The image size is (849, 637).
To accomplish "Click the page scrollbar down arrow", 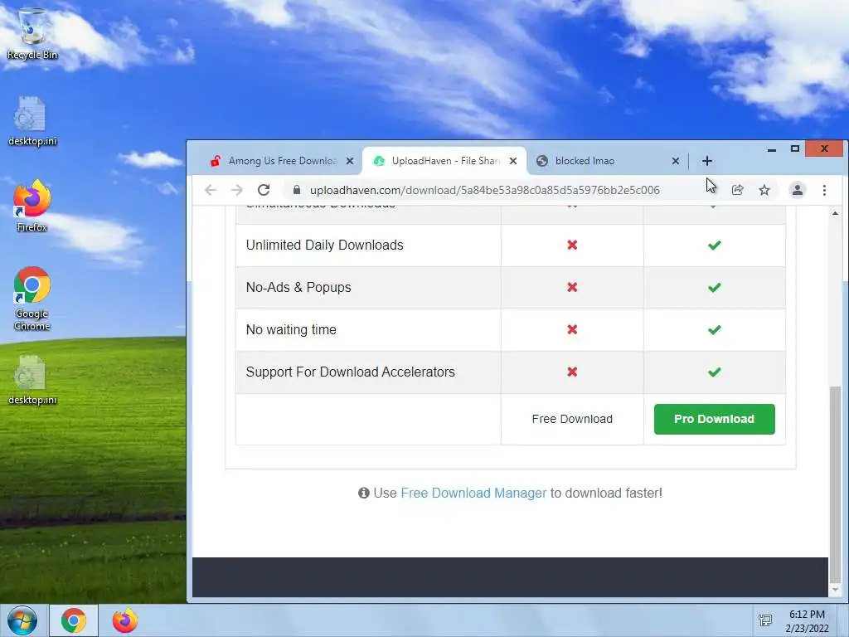I will (835, 590).
